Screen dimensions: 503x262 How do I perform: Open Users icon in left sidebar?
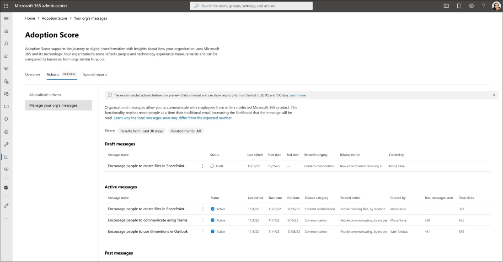6,44
